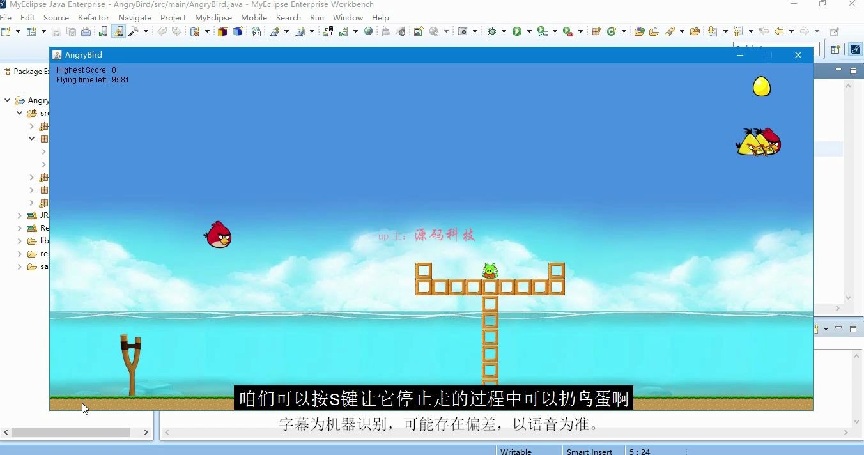Image resolution: width=864 pixels, height=455 pixels.
Task: Minimize the right-side panel
Action: point(838,70)
